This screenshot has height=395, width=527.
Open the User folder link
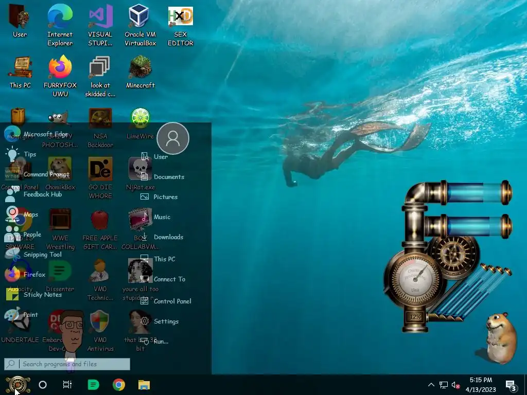click(154, 156)
